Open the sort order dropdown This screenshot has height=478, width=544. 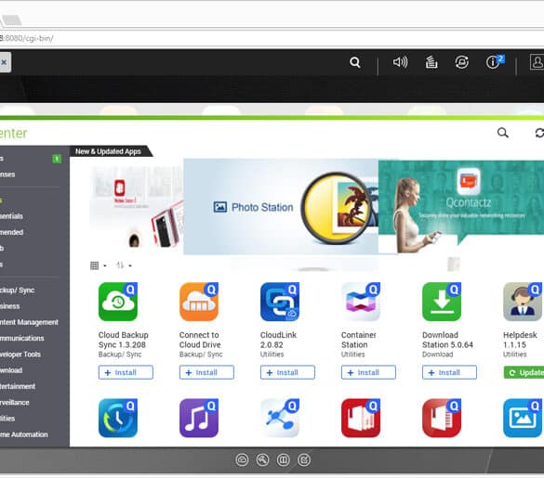pos(124,265)
